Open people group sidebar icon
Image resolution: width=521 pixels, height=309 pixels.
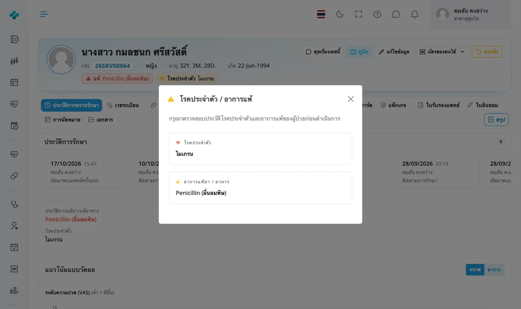14,61
